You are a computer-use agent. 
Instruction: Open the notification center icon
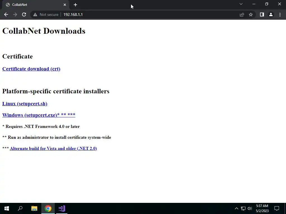coord(277,208)
